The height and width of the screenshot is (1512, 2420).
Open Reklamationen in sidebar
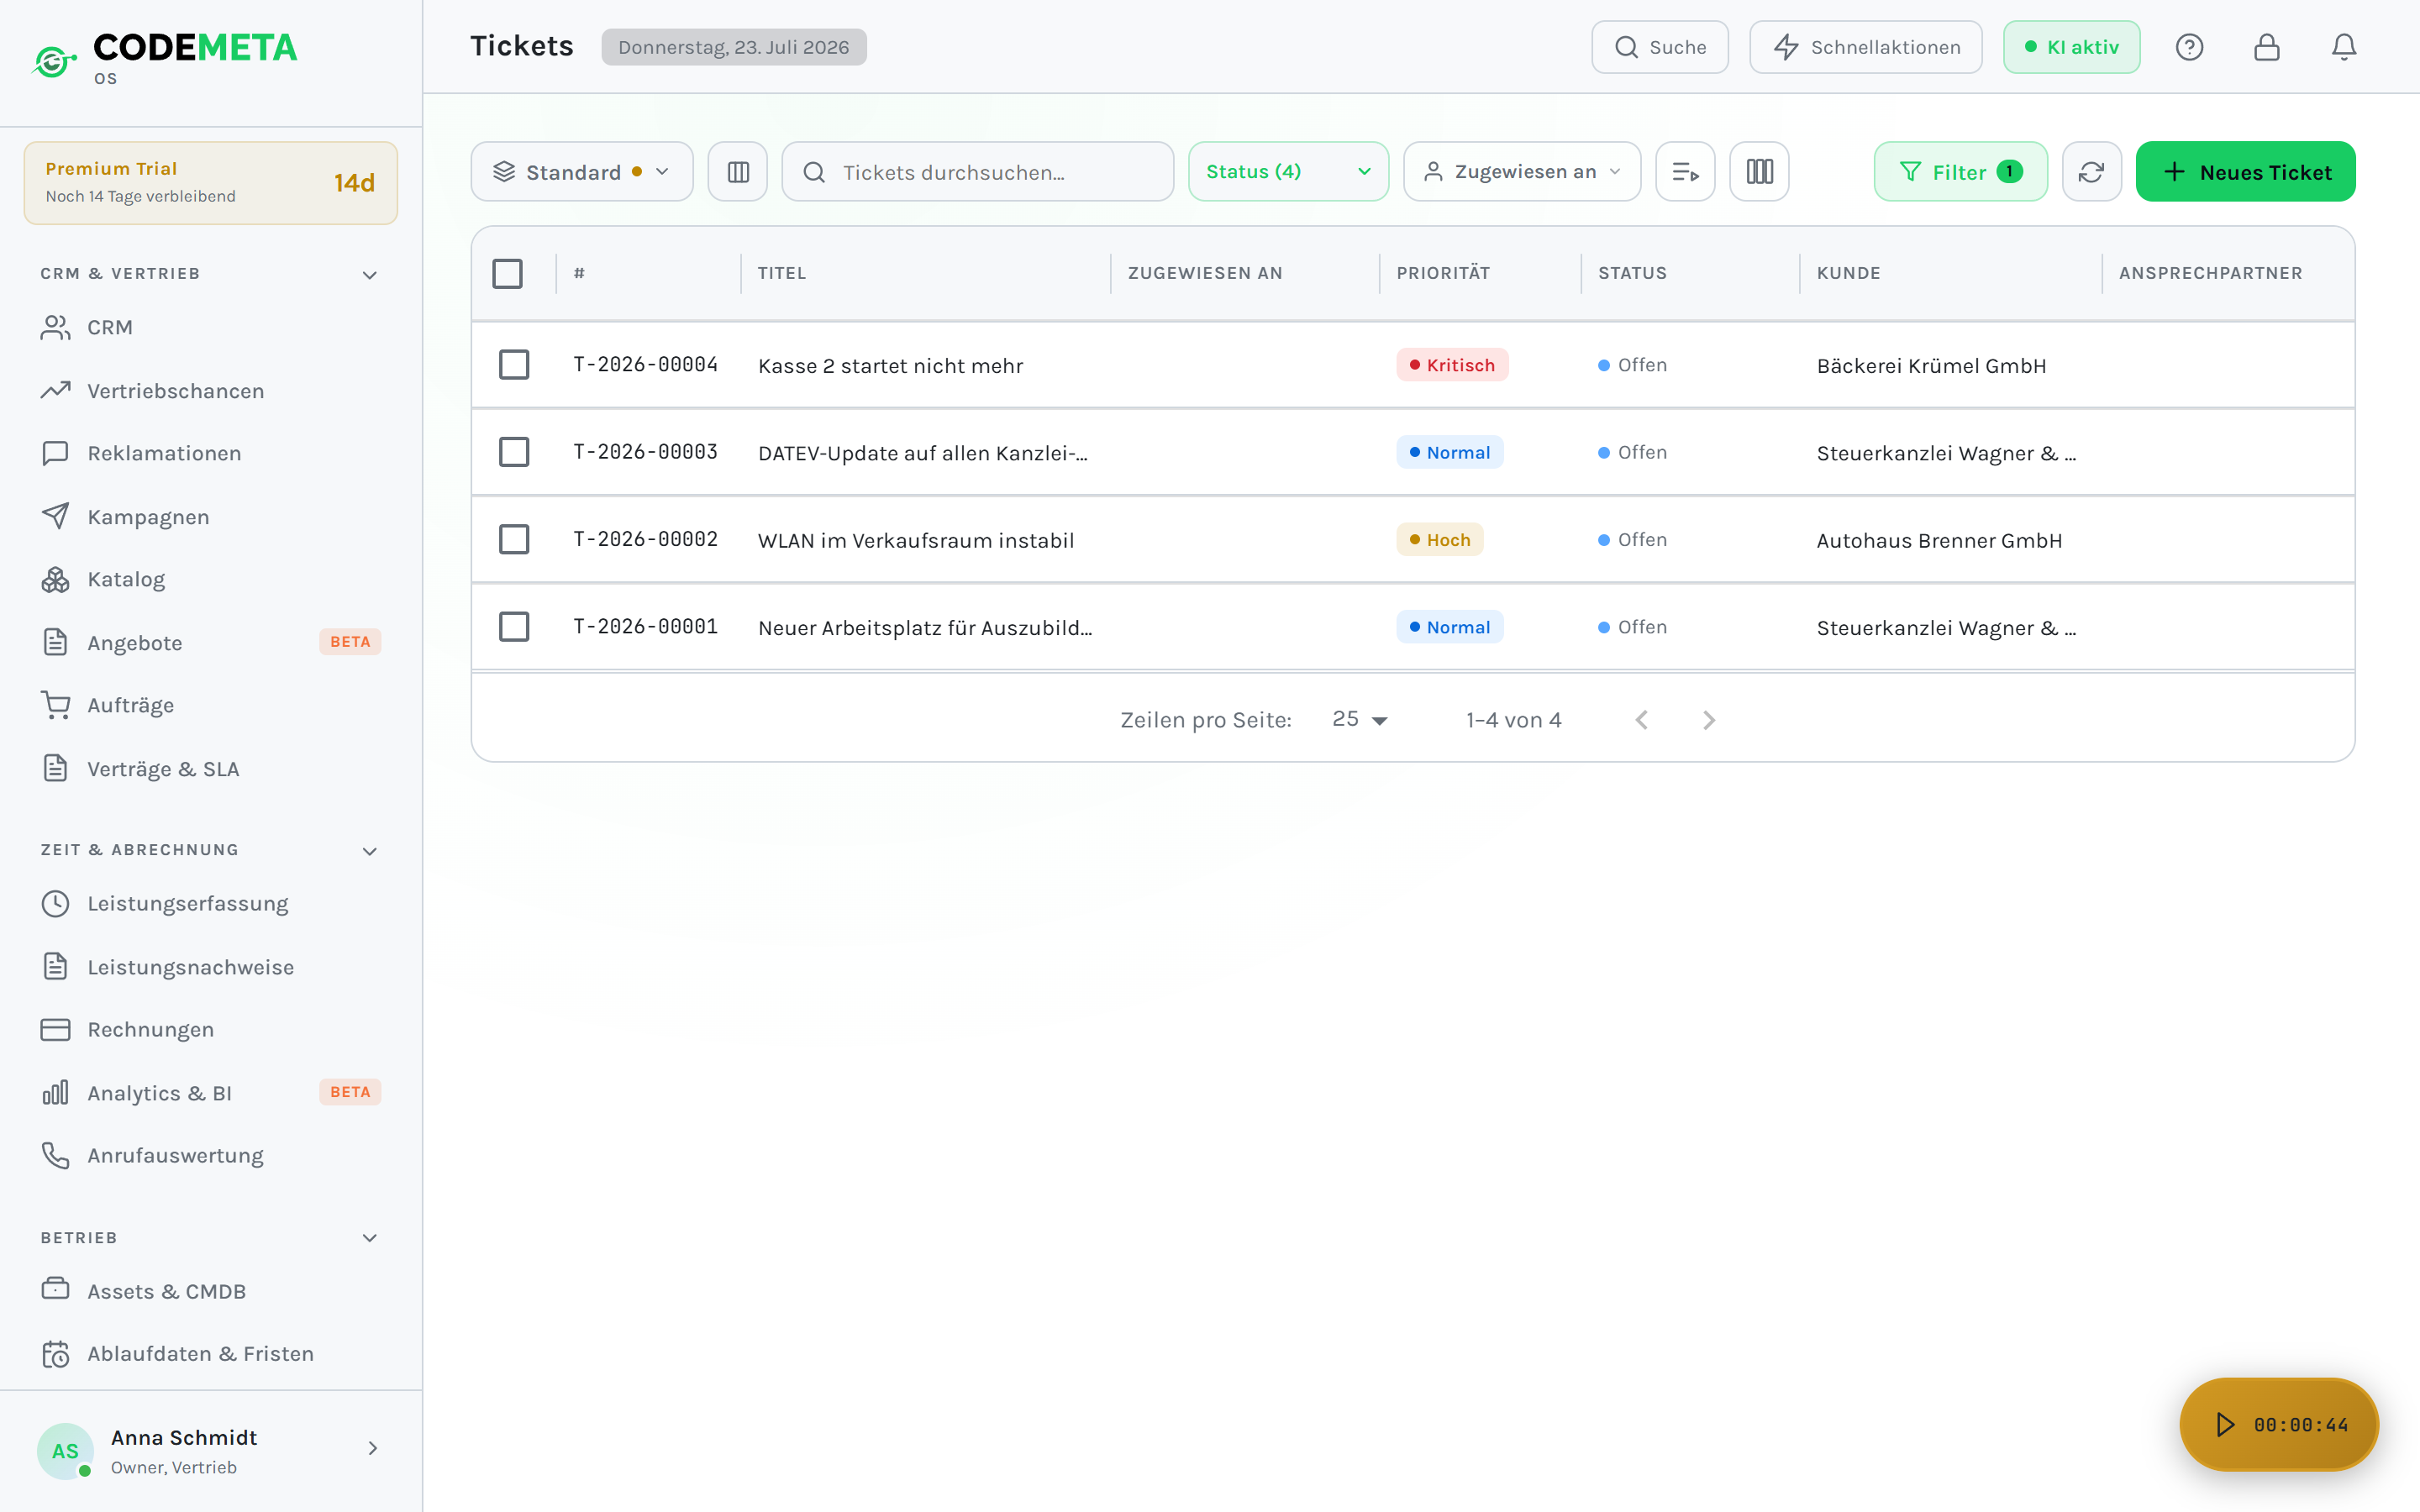tap(210, 453)
